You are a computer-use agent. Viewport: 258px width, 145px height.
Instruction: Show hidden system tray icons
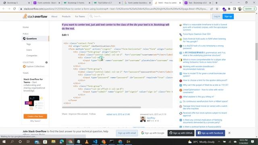(219, 141)
